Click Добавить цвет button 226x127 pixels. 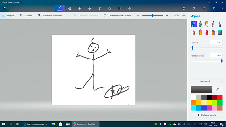(207, 115)
